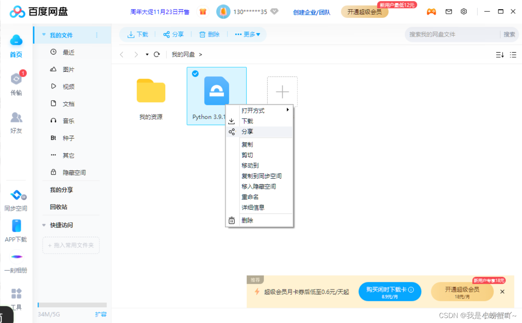
Task: Open the mail envelope icon
Action: 449,12
